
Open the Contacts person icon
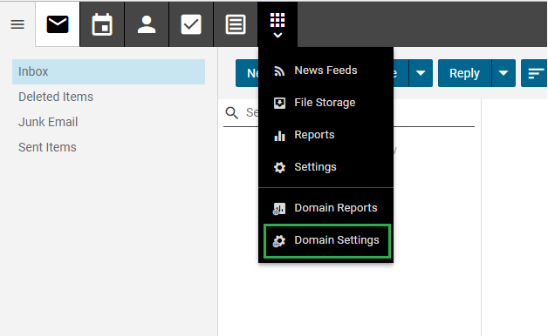pos(147,24)
